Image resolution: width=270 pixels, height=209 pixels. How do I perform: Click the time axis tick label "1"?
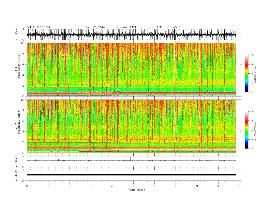(48, 186)
